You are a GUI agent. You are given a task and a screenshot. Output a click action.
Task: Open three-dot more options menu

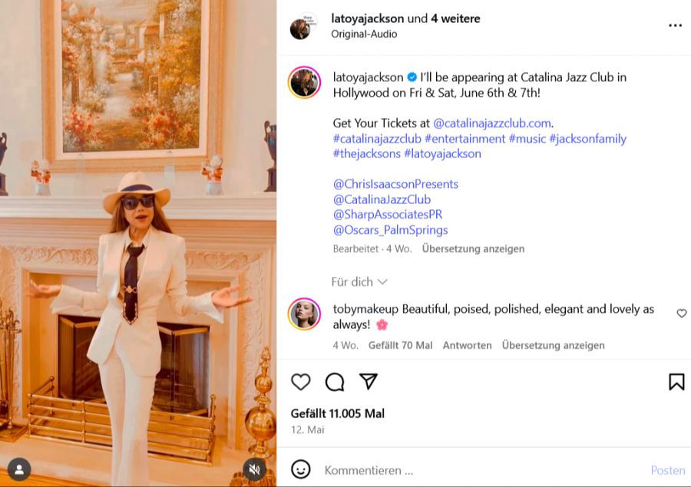coord(675,25)
